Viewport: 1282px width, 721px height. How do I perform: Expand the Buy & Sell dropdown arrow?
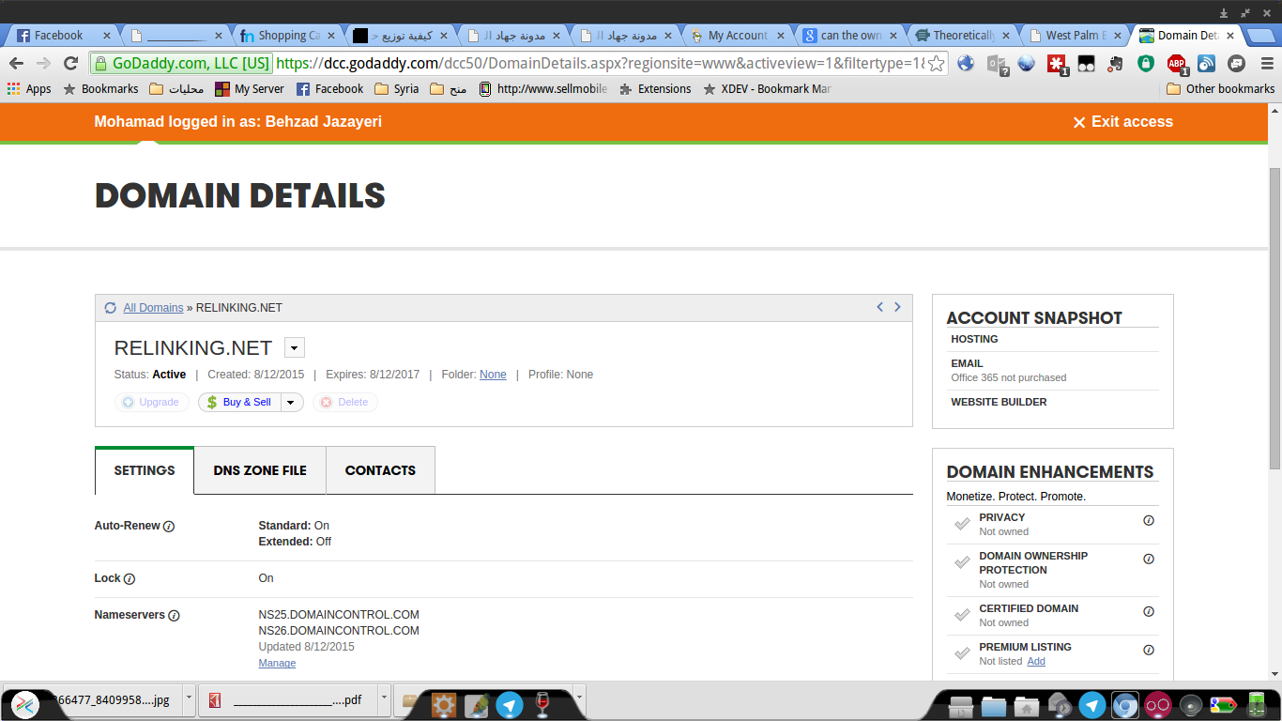[x=291, y=403]
